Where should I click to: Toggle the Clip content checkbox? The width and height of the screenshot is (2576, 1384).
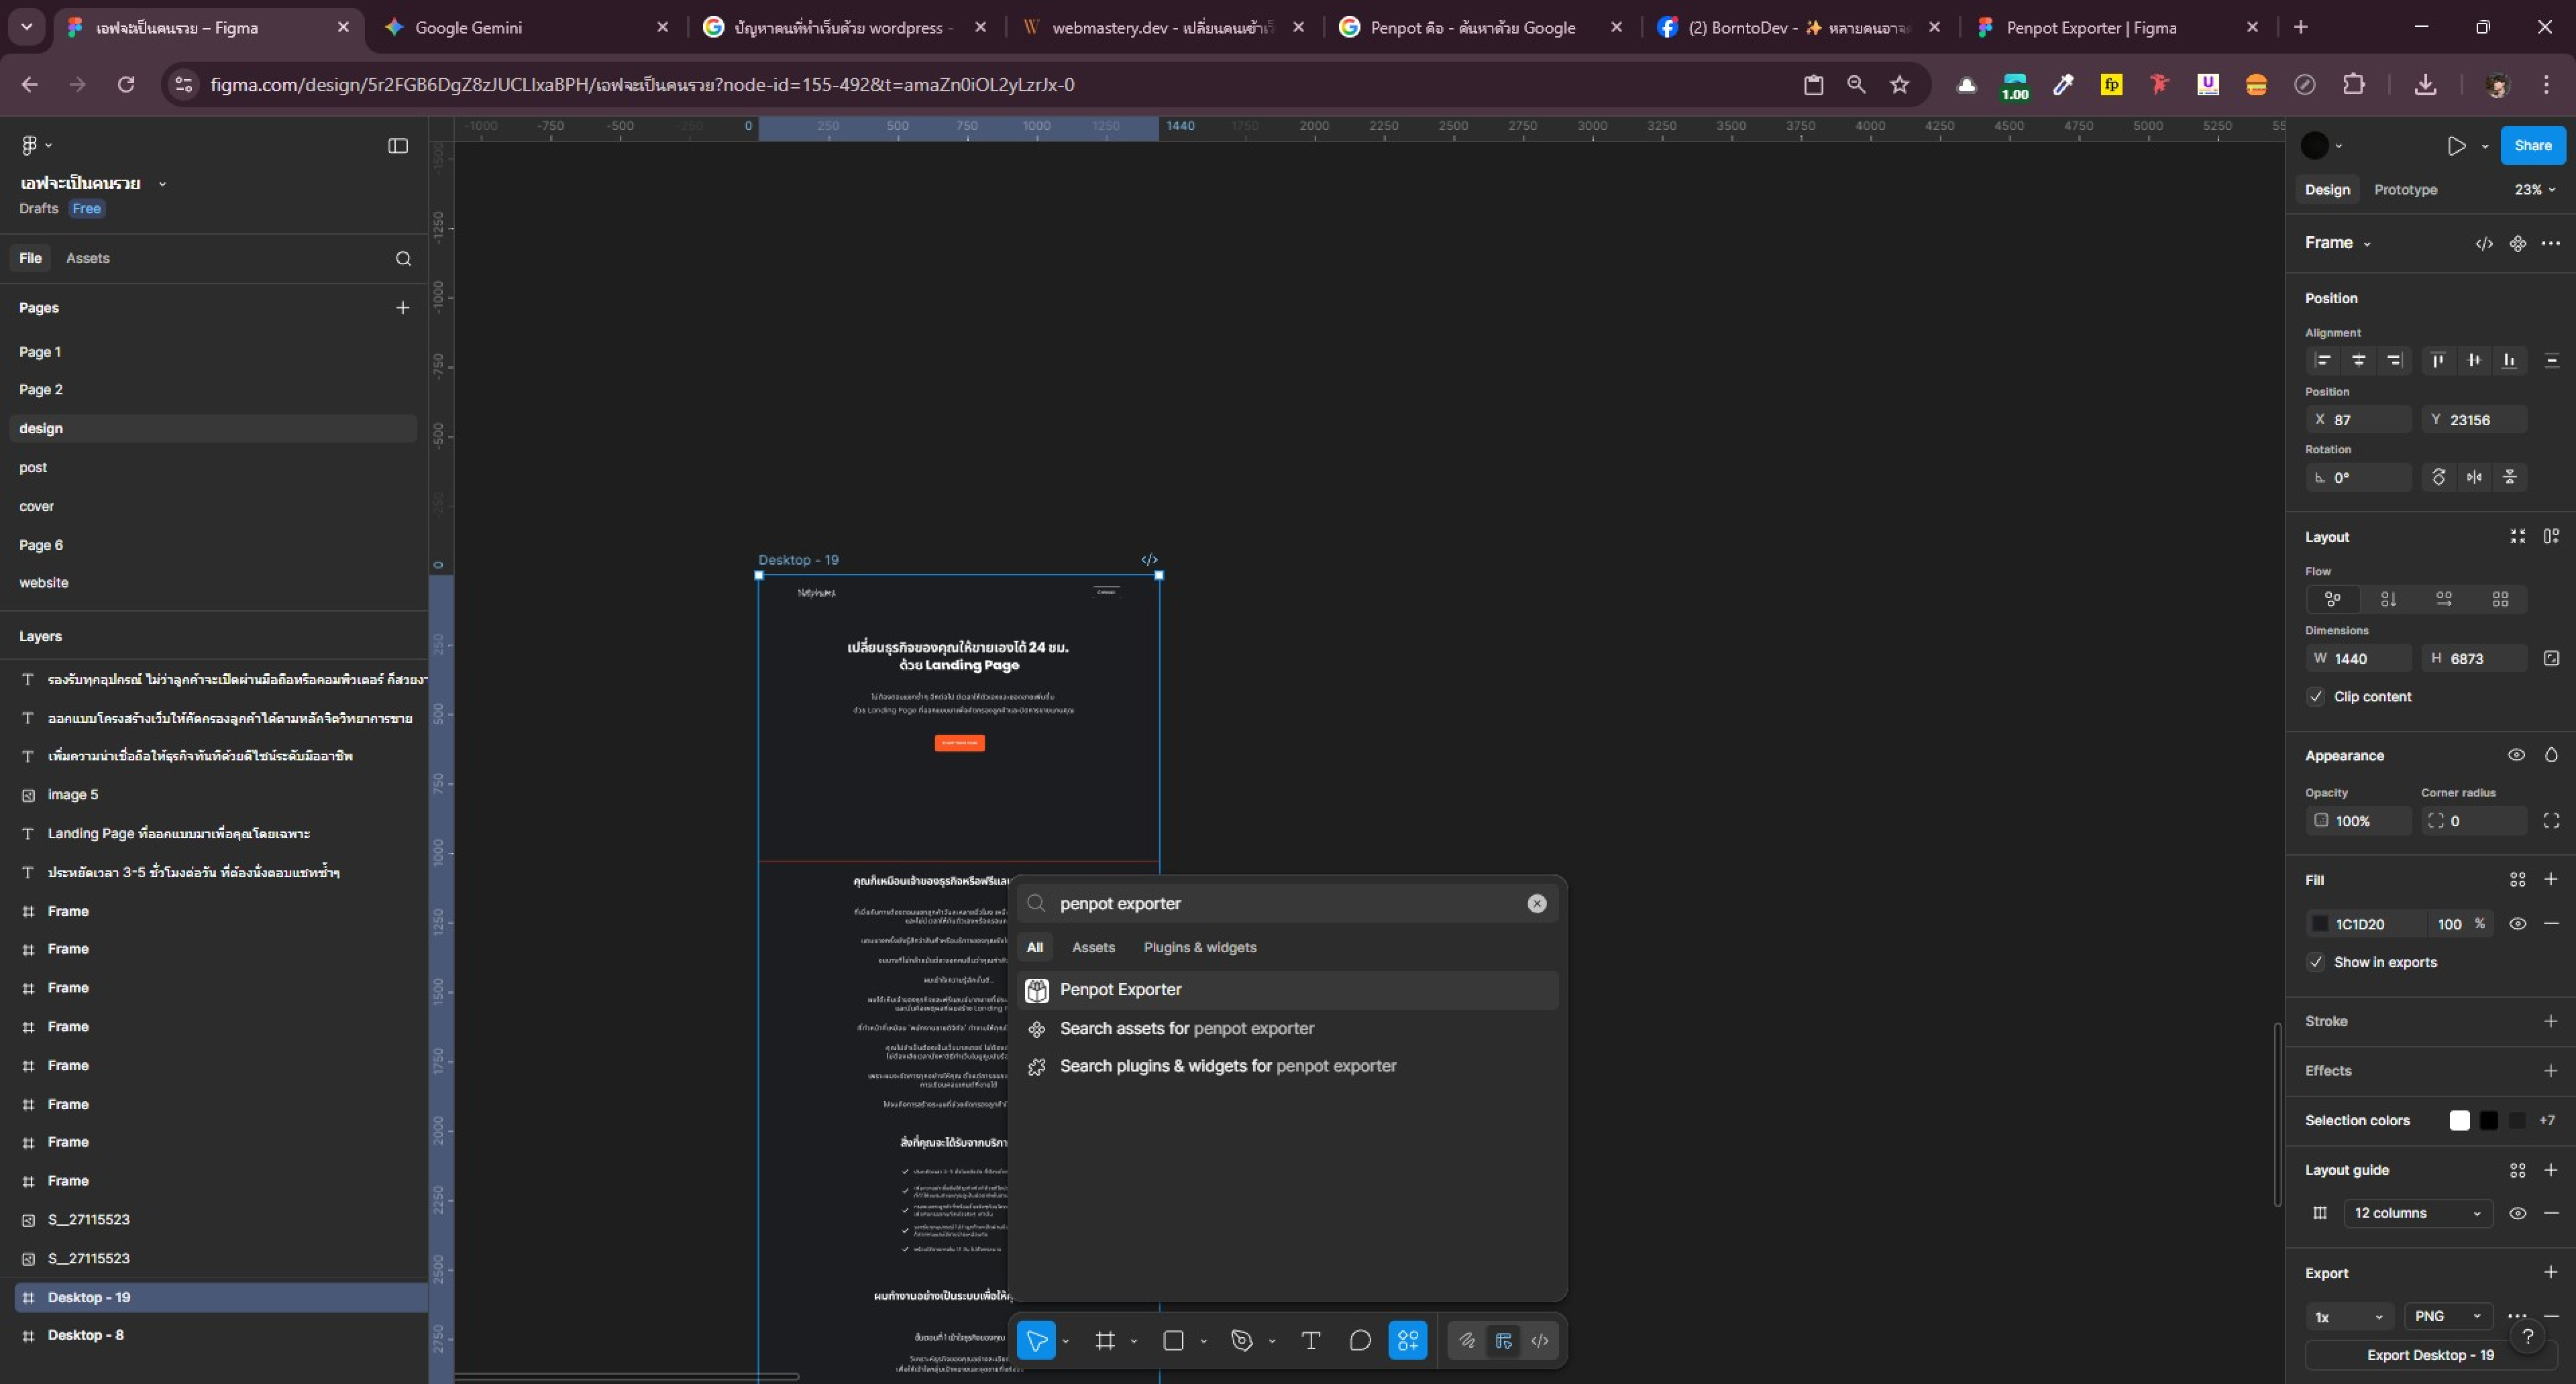coord(2316,697)
